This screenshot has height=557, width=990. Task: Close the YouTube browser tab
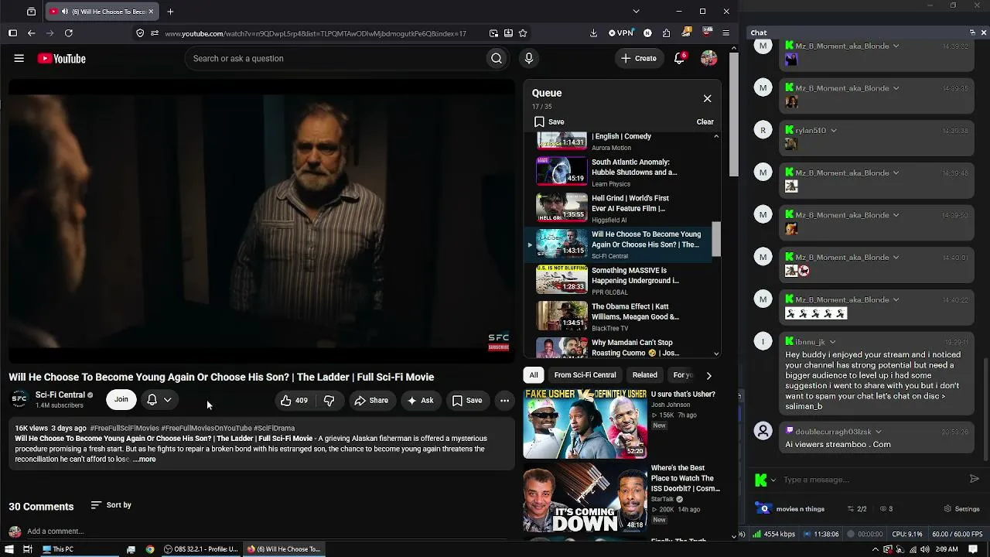pyautogui.click(x=151, y=12)
